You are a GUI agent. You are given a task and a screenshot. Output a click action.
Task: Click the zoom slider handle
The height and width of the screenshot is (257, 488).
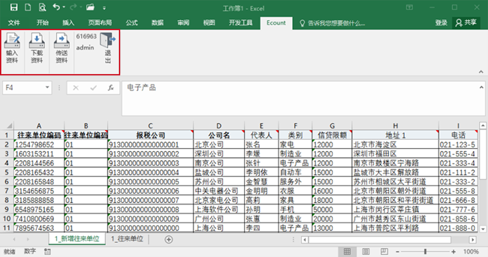(425, 252)
